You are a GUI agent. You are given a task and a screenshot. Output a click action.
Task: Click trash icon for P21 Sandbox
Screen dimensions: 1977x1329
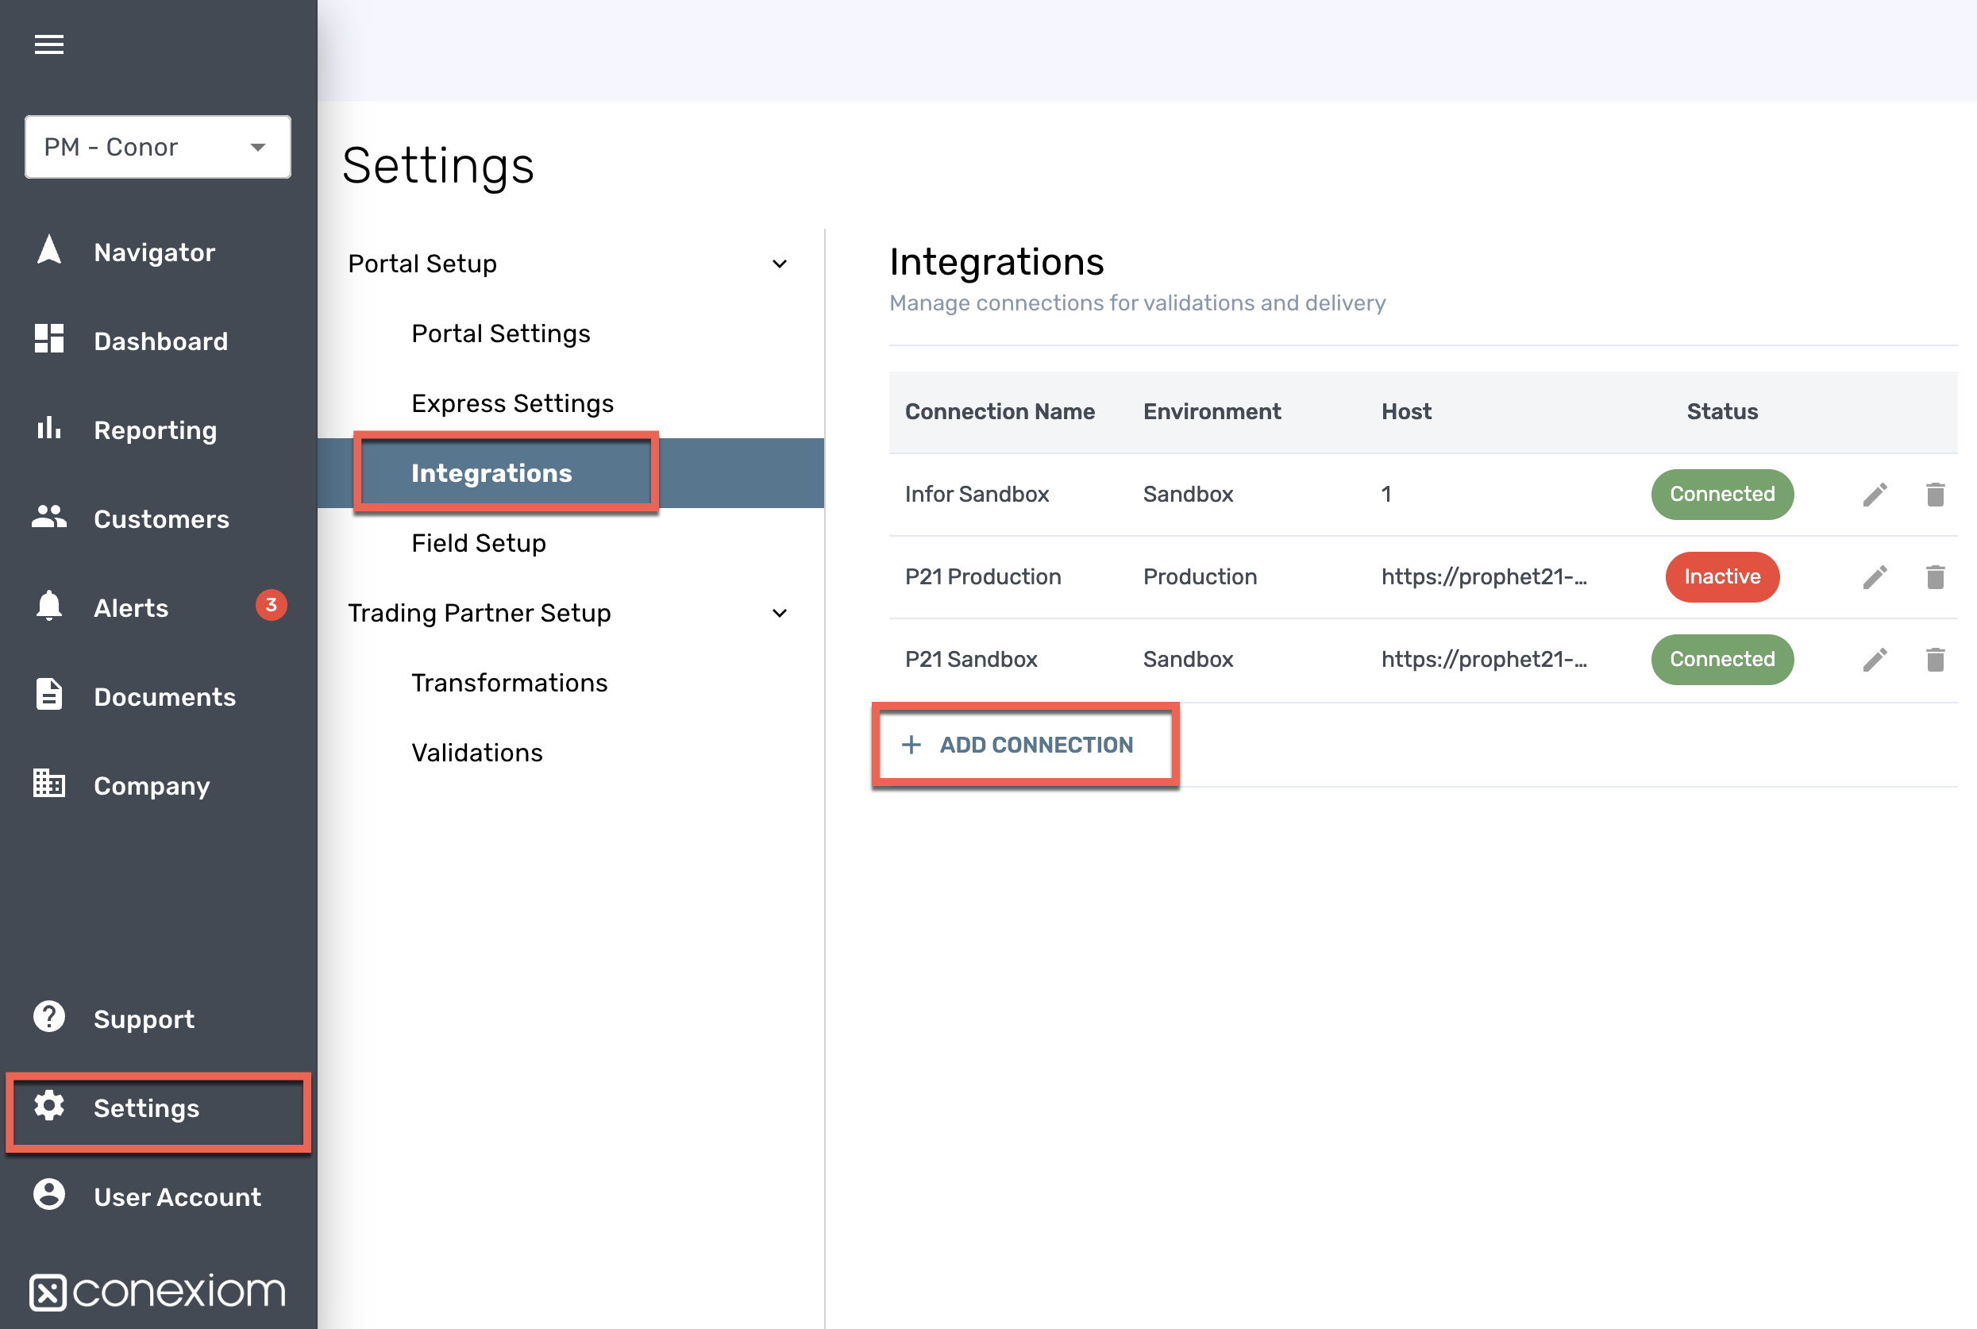(x=1935, y=660)
